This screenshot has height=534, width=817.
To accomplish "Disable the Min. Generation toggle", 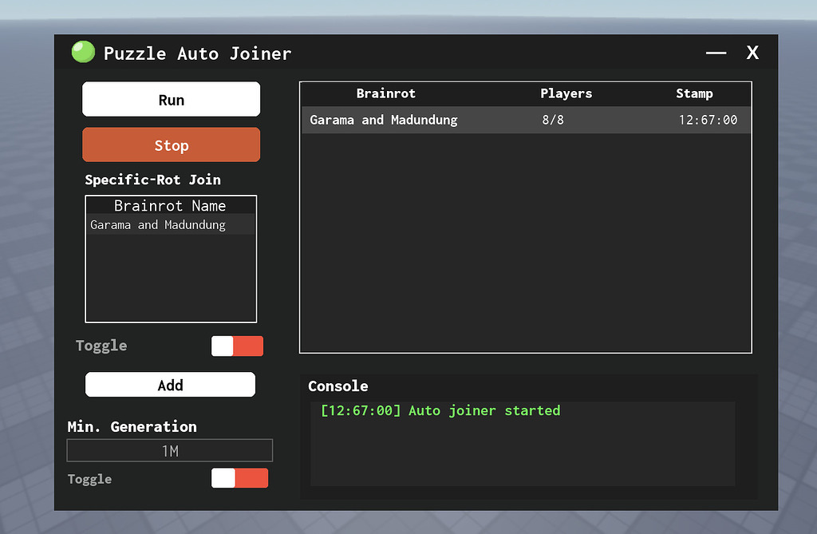I will 239,477.
